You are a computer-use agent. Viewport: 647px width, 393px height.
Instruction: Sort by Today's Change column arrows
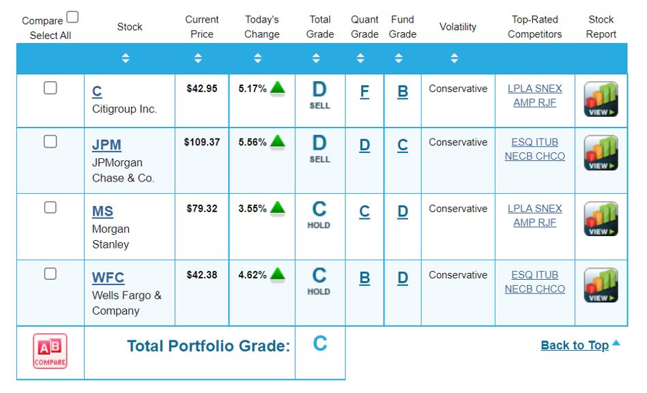click(x=258, y=59)
